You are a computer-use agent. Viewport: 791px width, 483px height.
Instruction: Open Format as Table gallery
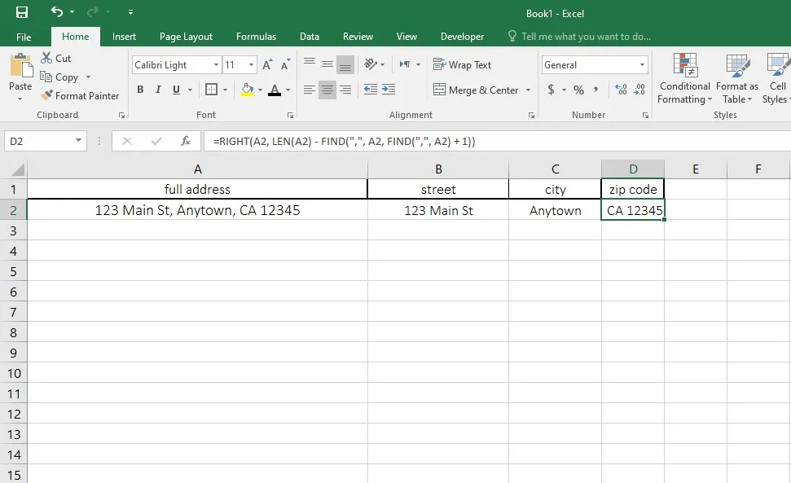[x=737, y=78]
